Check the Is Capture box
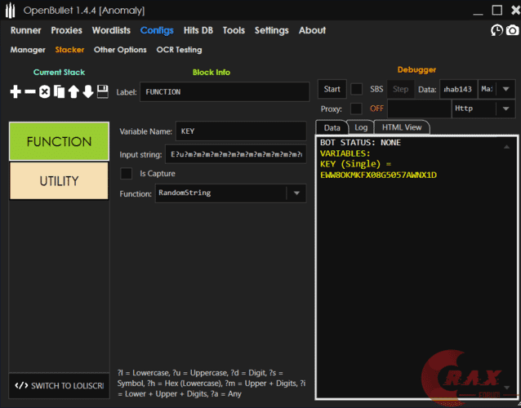 (x=127, y=173)
